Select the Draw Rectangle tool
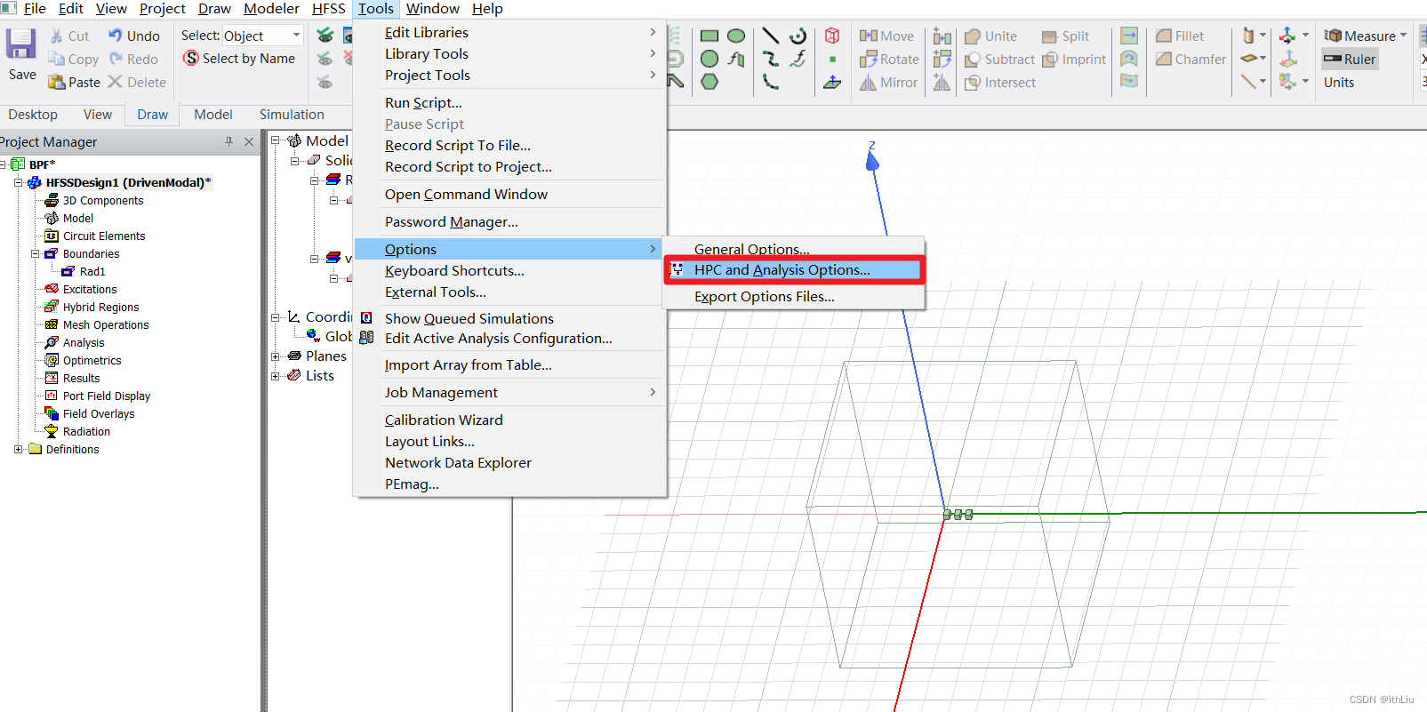The height and width of the screenshot is (712, 1427). pyautogui.click(x=709, y=36)
